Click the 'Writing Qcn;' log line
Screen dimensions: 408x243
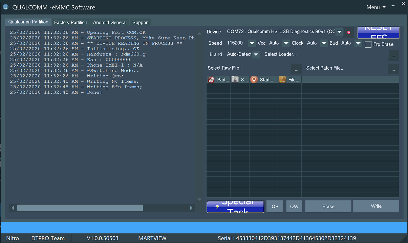click(x=67, y=76)
